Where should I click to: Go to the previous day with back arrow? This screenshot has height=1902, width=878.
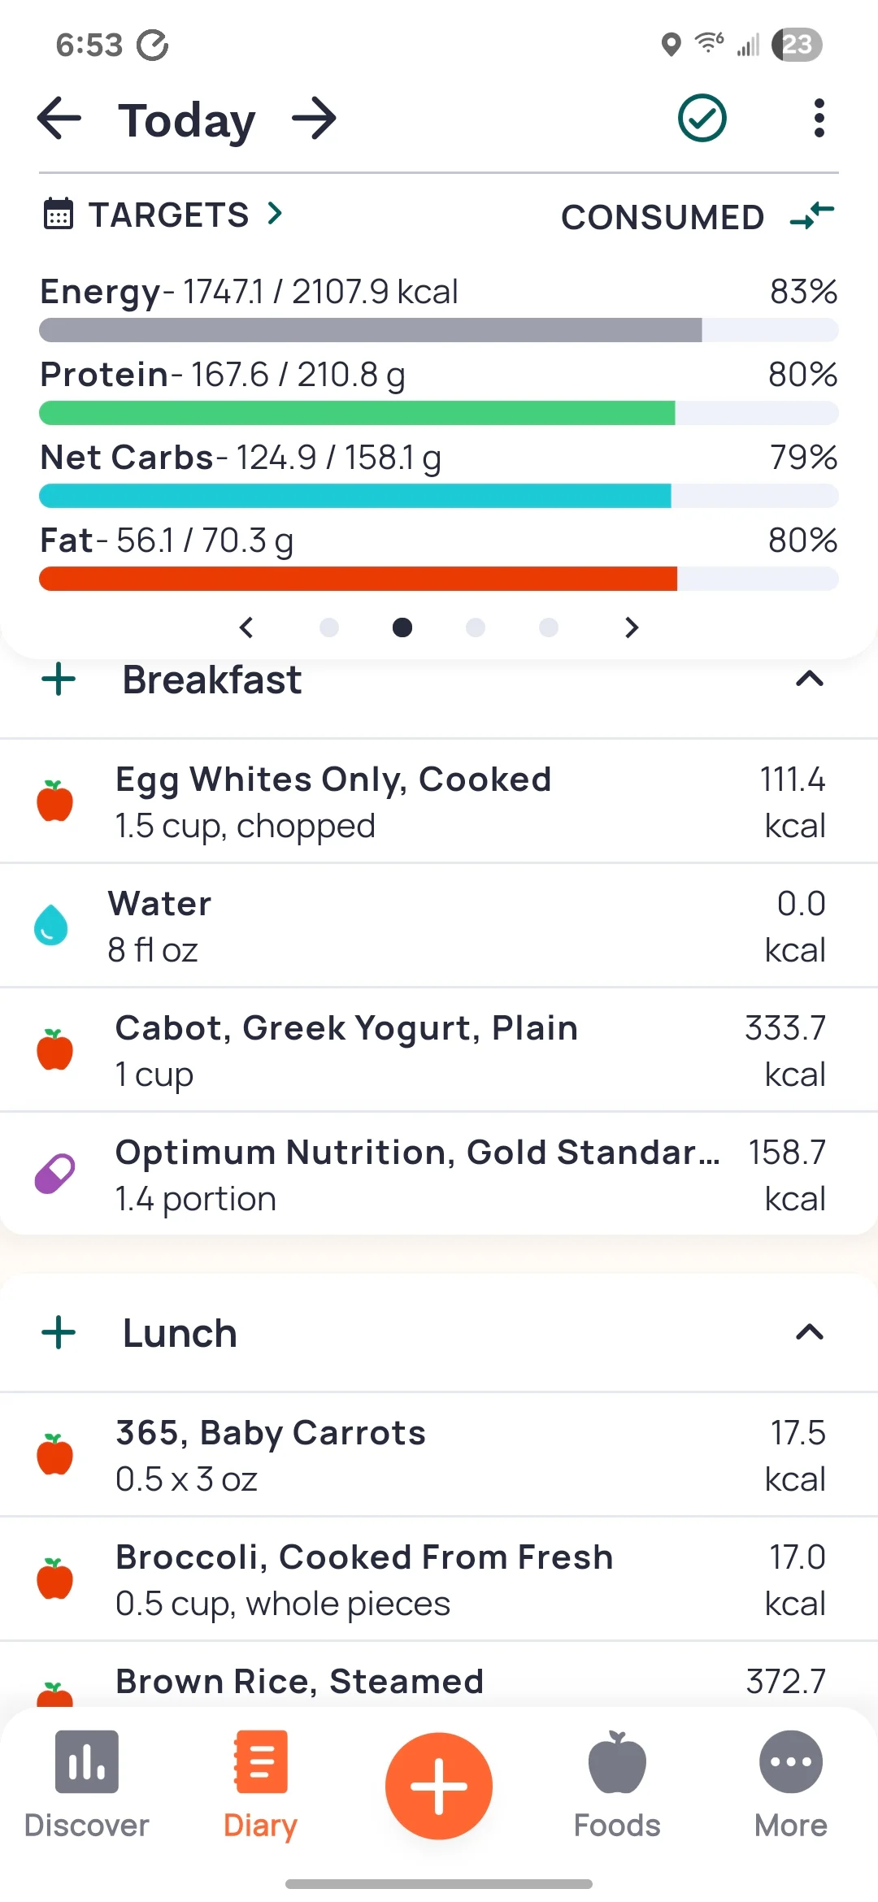[60, 119]
